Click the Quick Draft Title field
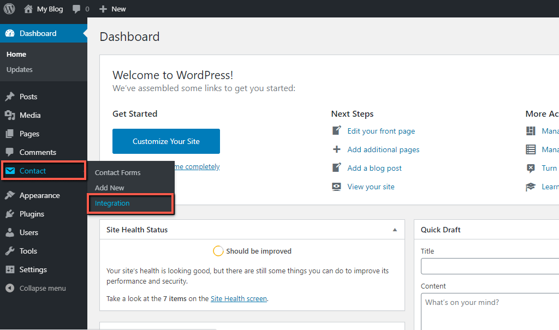The image size is (559, 330). [490, 266]
